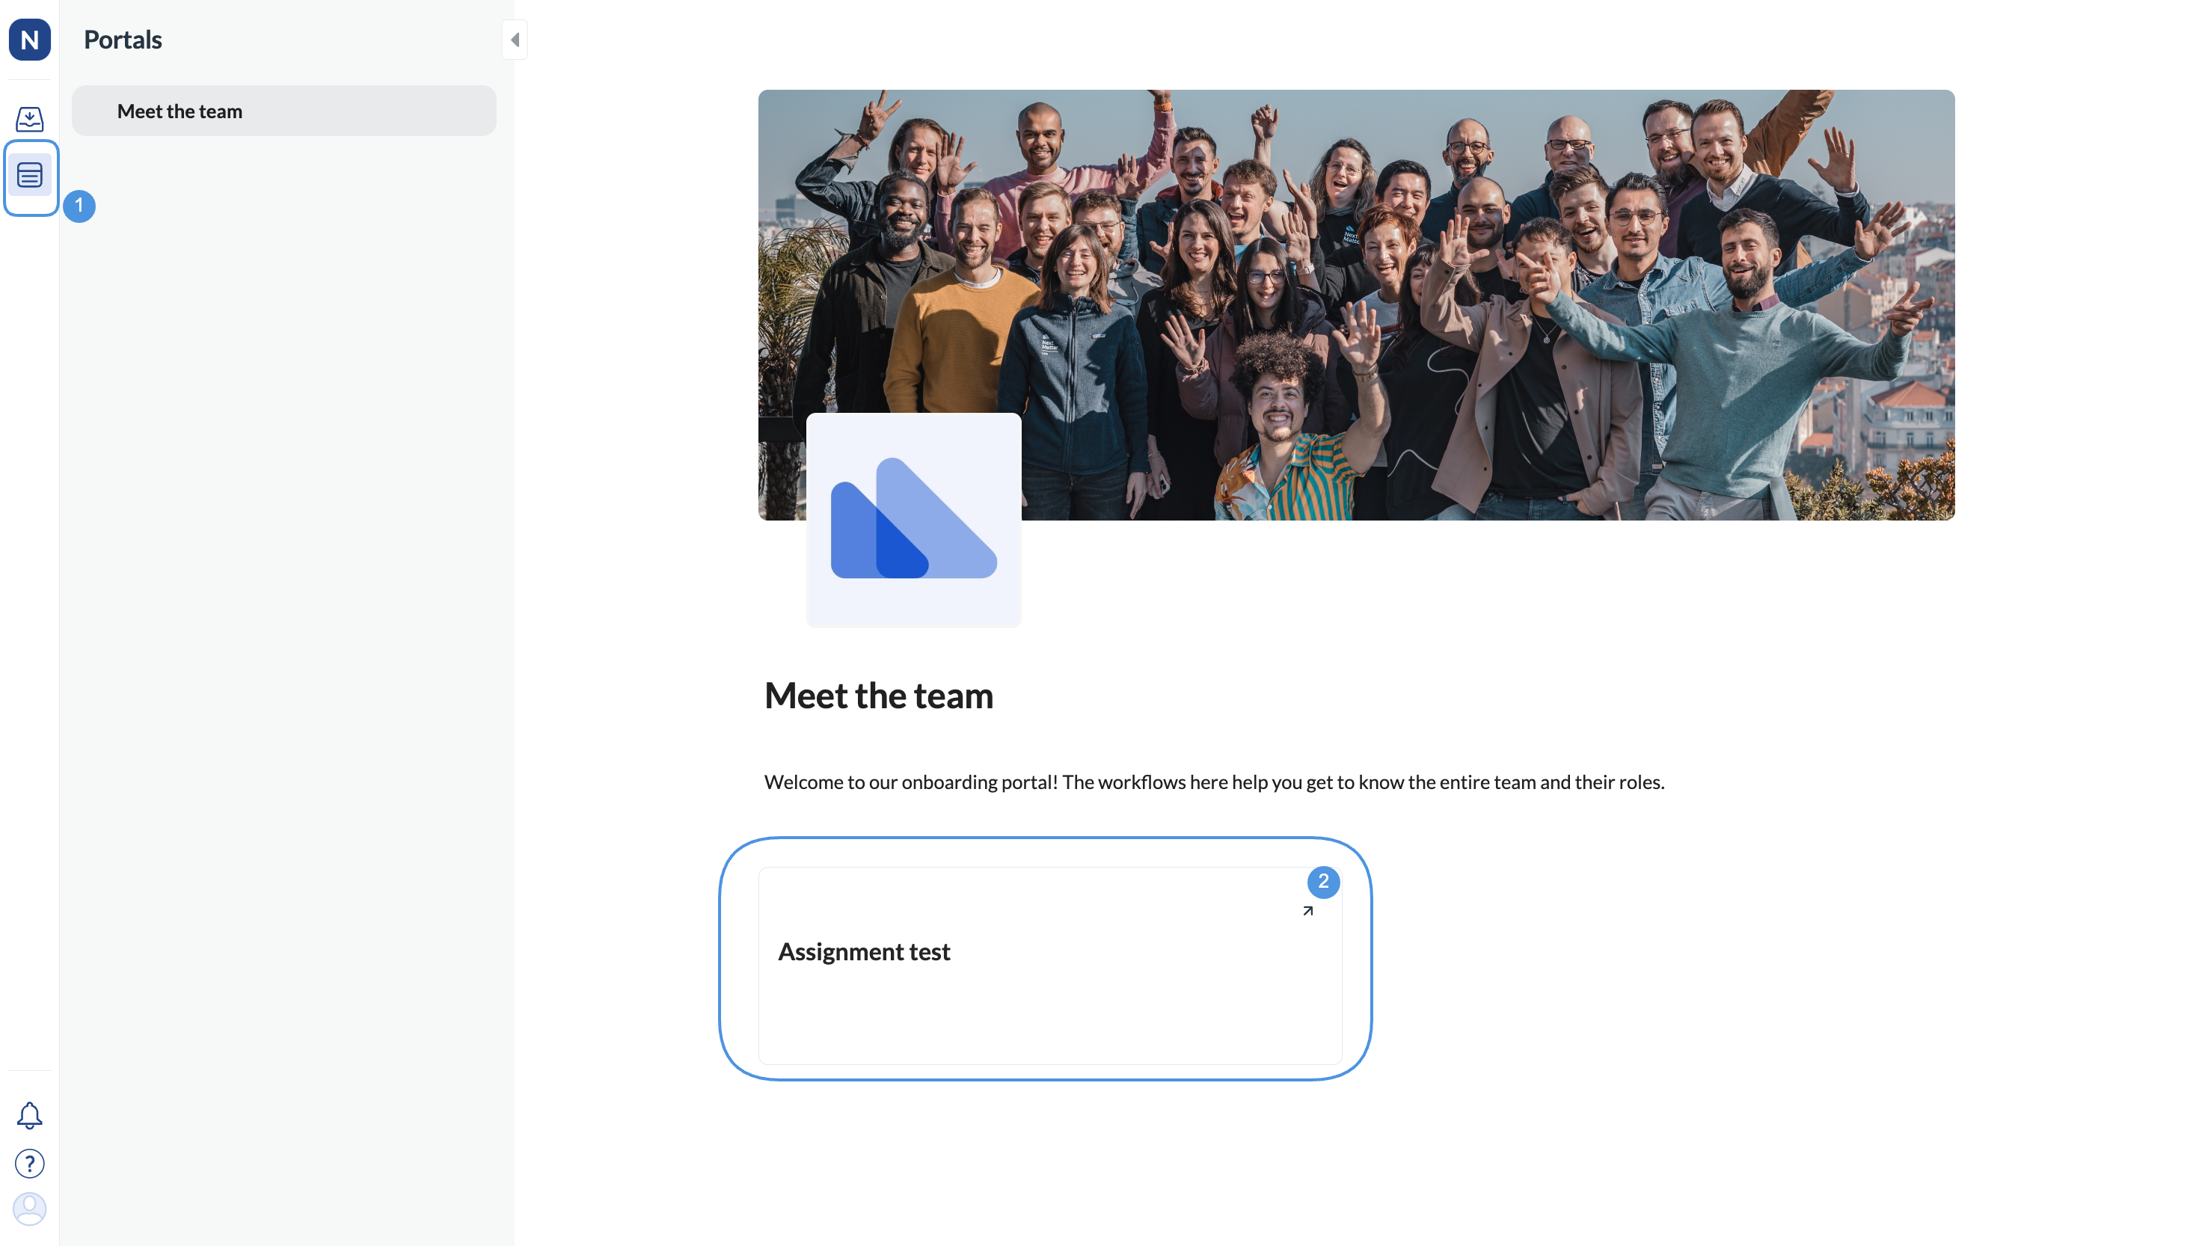Select the Portals sidebar icon

tap(30, 176)
